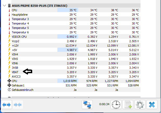161x113 pixels.
Task: Select the Temperatur 6 row label
Action: coord(20,32)
